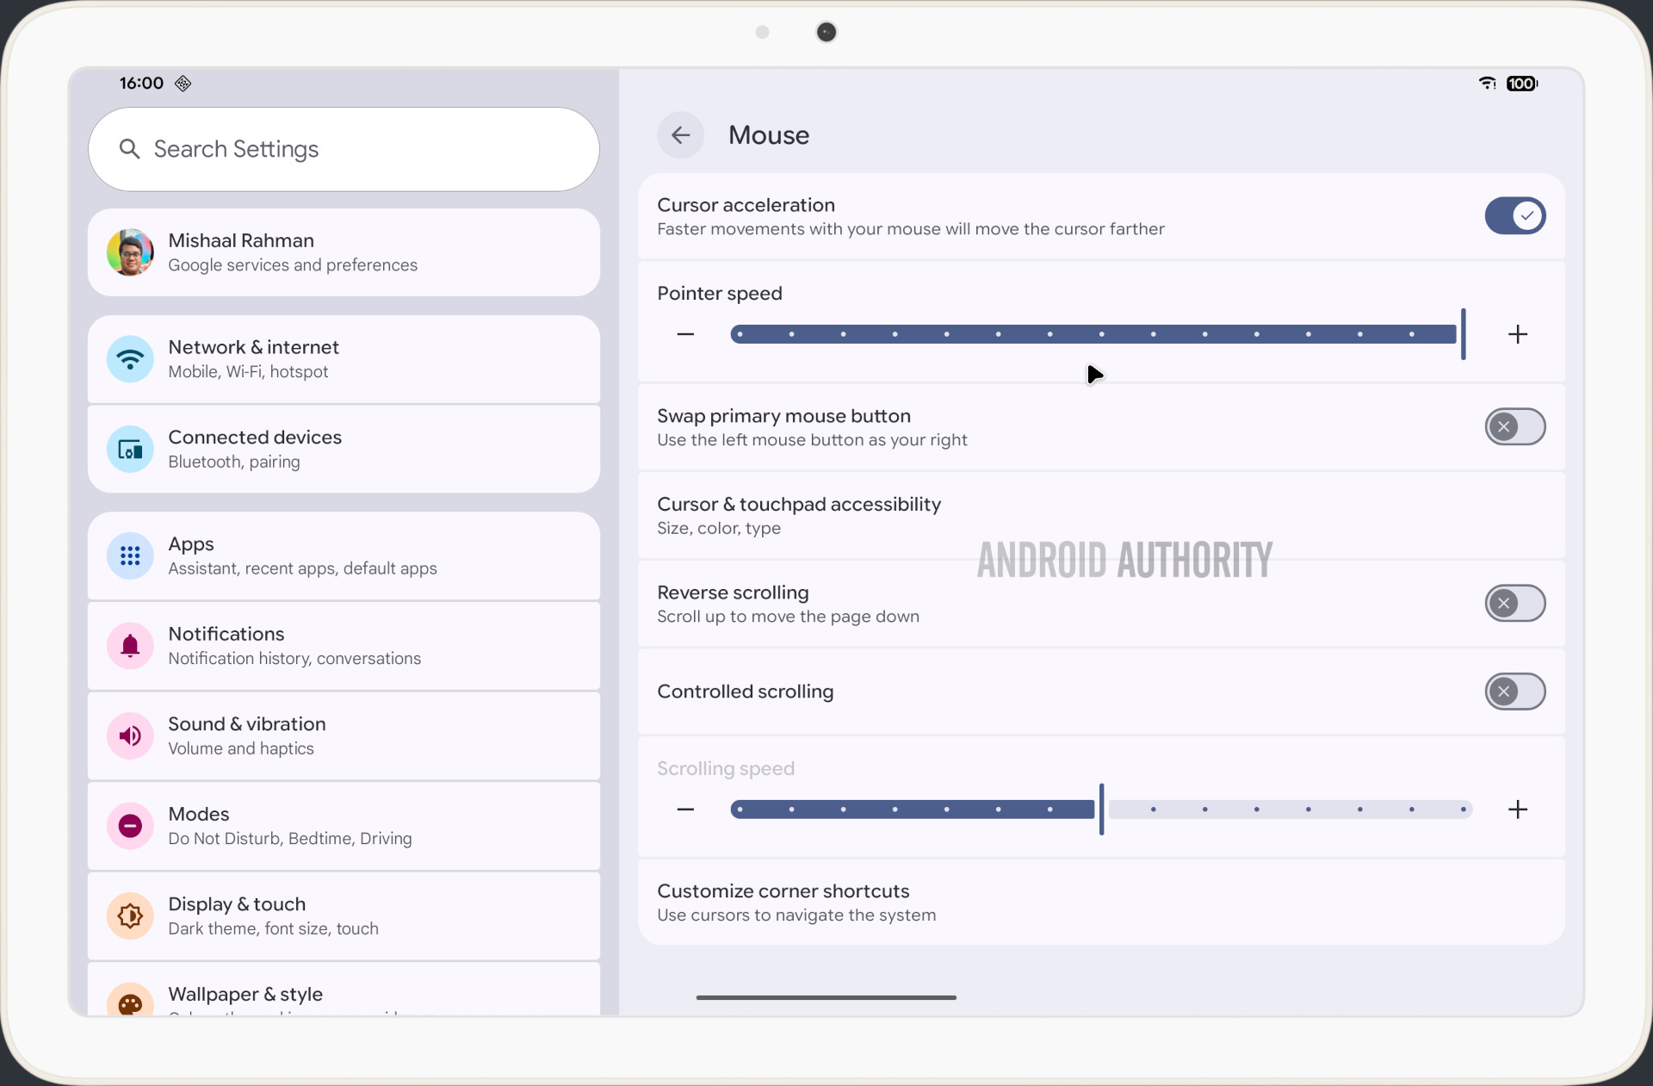The width and height of the screenshot is (1653, 1086).
Task: Decrease pointer speed with minus button
Action: pos(685,334)
